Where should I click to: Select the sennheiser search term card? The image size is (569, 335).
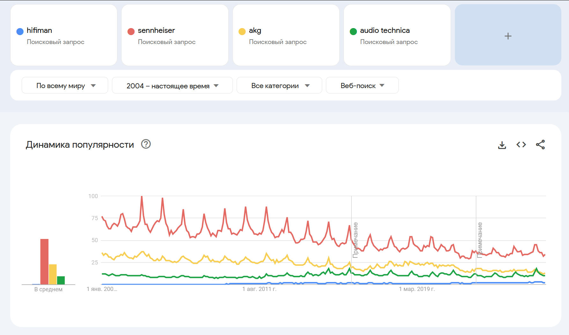click(175, 35)
